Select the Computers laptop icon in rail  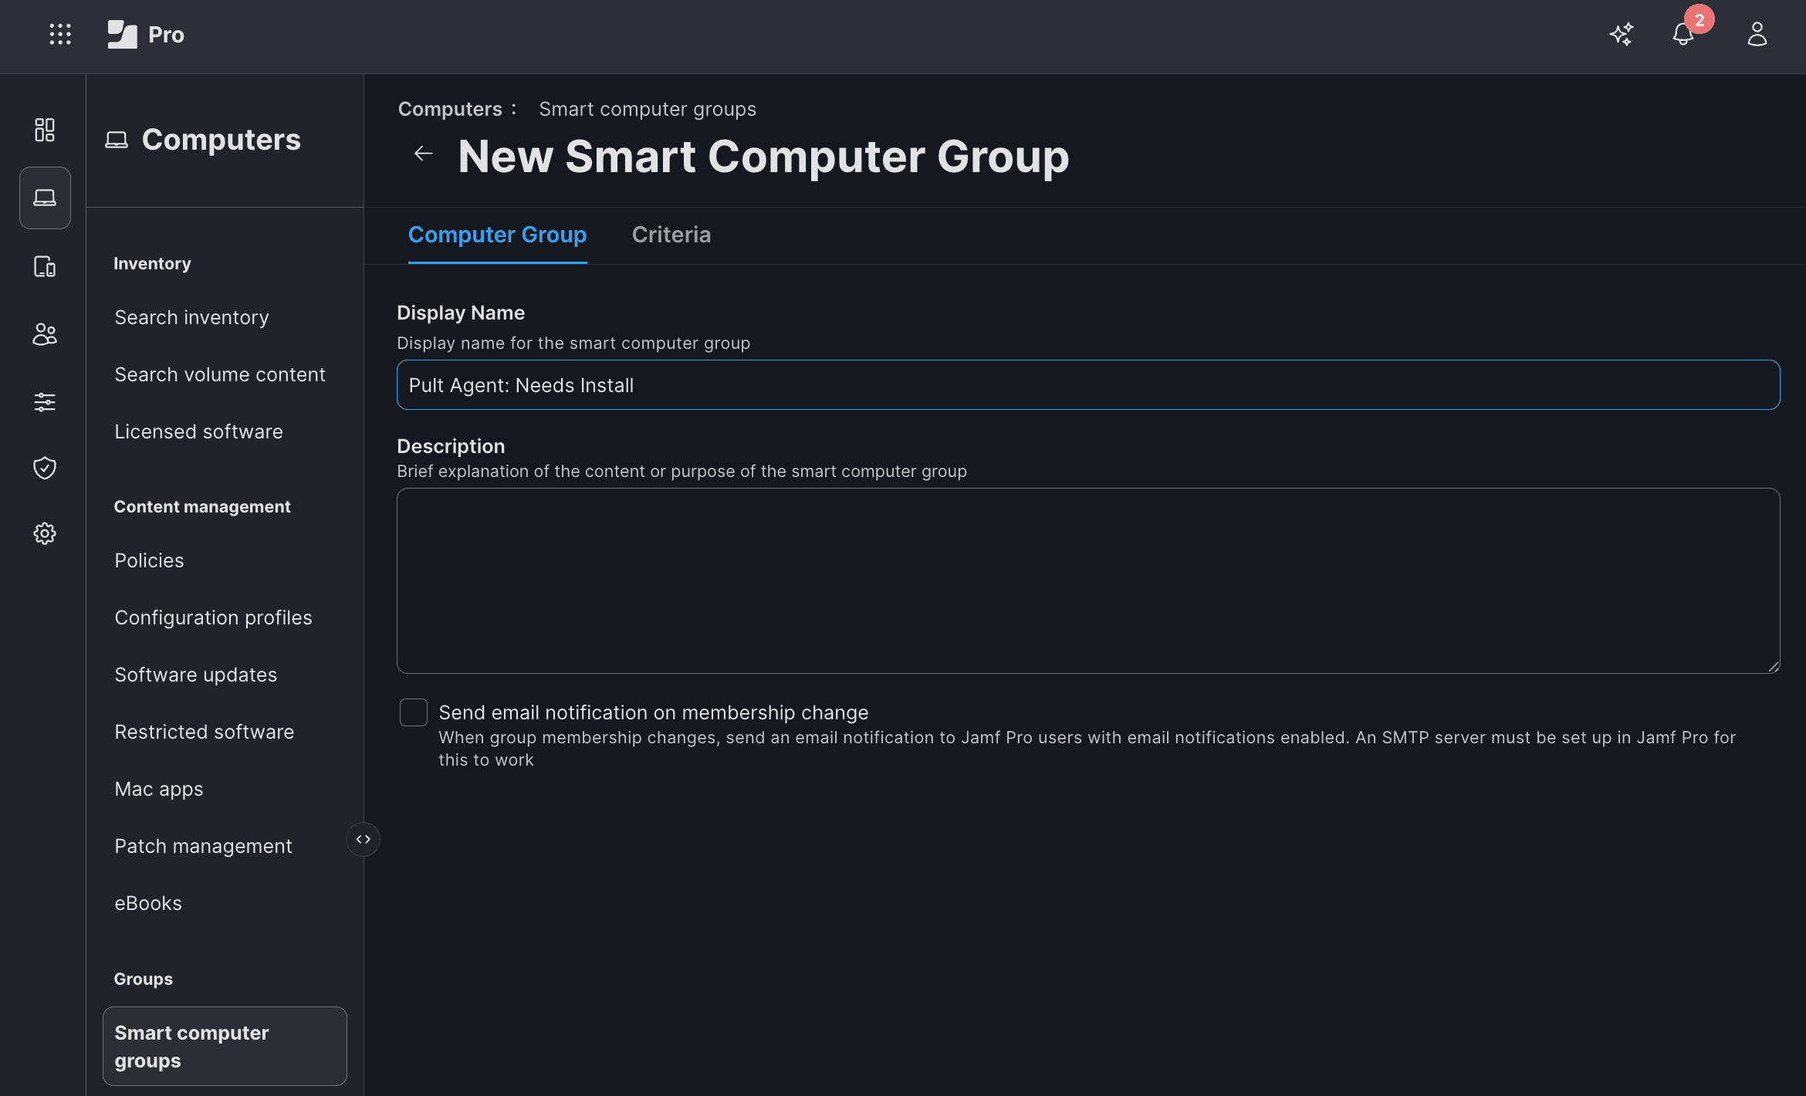tap(45, 198)
